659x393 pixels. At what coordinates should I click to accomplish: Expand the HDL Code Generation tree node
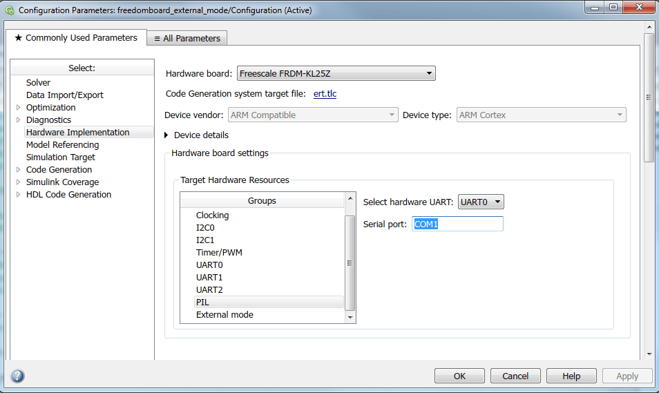[19, 194]
